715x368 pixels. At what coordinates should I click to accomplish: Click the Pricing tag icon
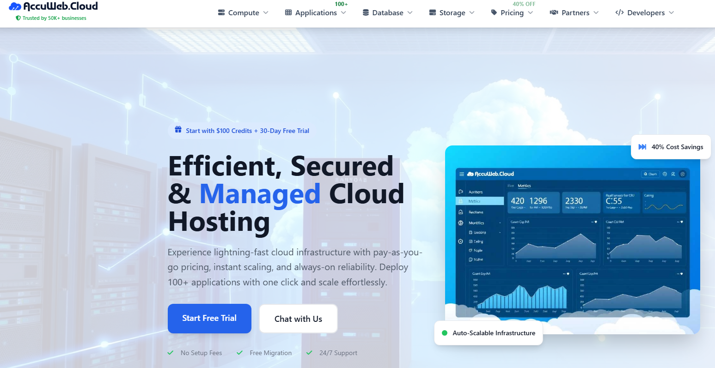pos(494,12)
